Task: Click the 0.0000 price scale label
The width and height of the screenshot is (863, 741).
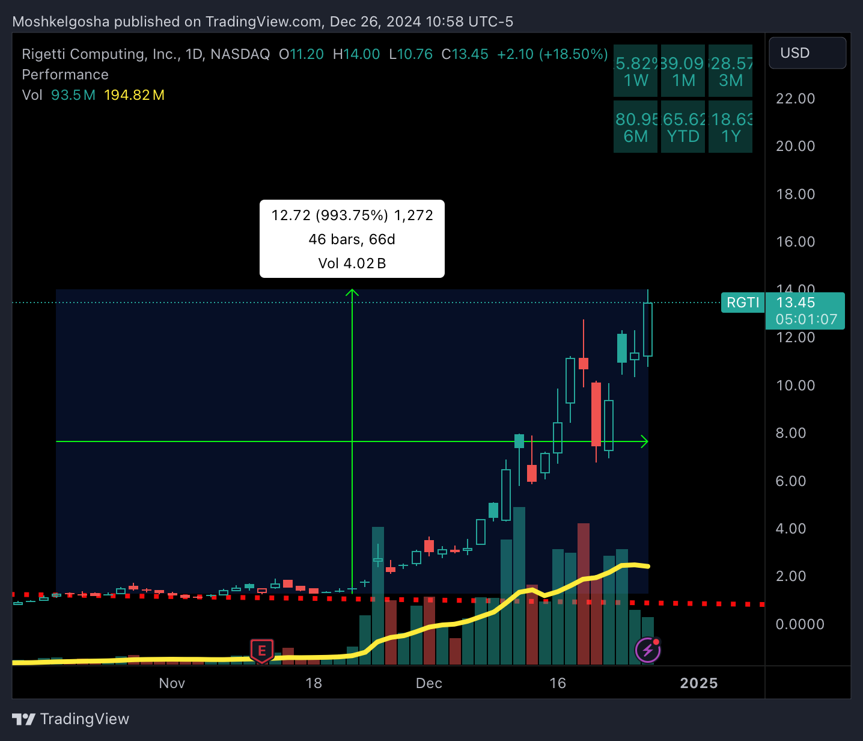Action: point(800,624)
